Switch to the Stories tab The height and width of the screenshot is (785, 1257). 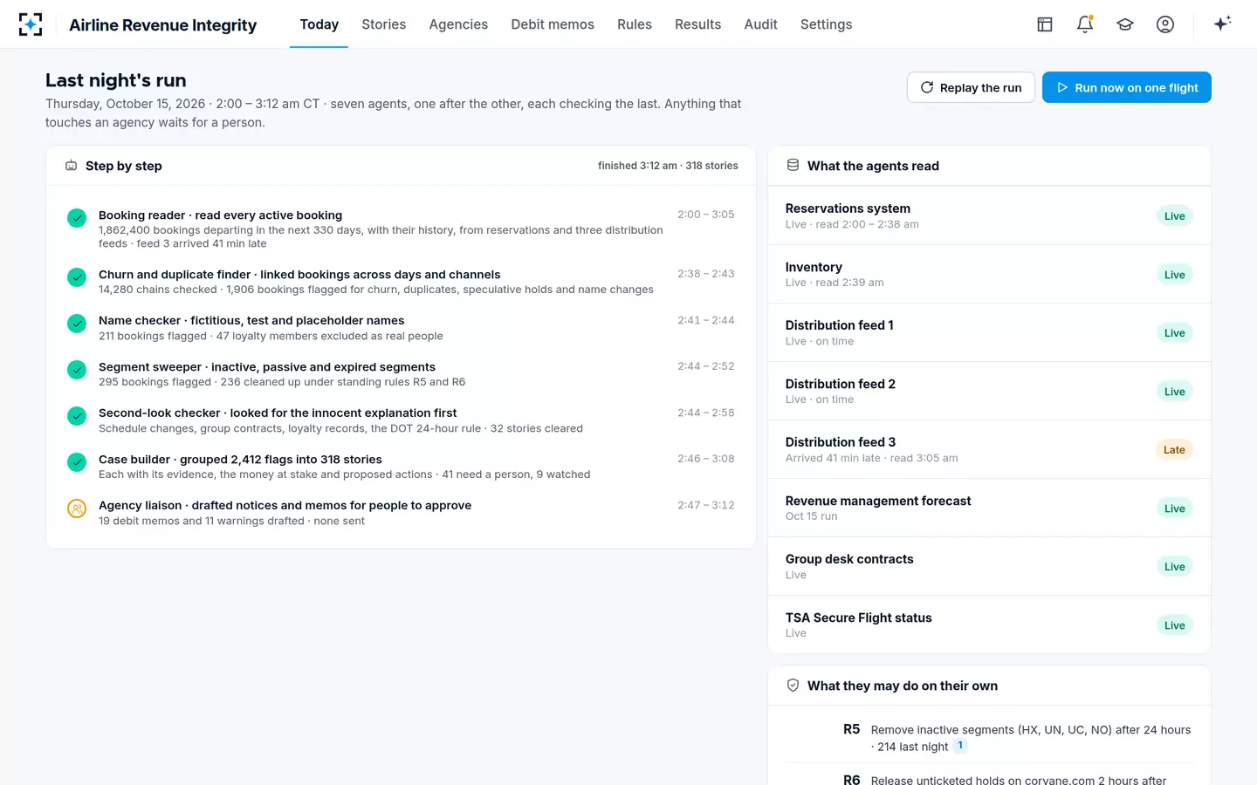[x=384, y=24]
